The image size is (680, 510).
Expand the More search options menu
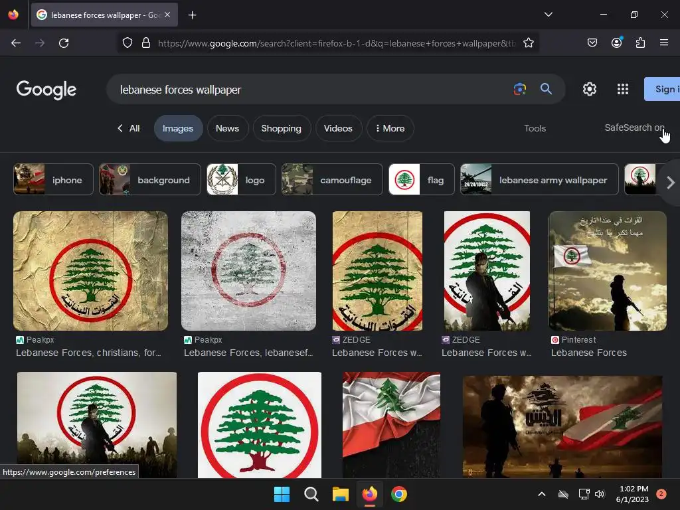coord(390,128)
